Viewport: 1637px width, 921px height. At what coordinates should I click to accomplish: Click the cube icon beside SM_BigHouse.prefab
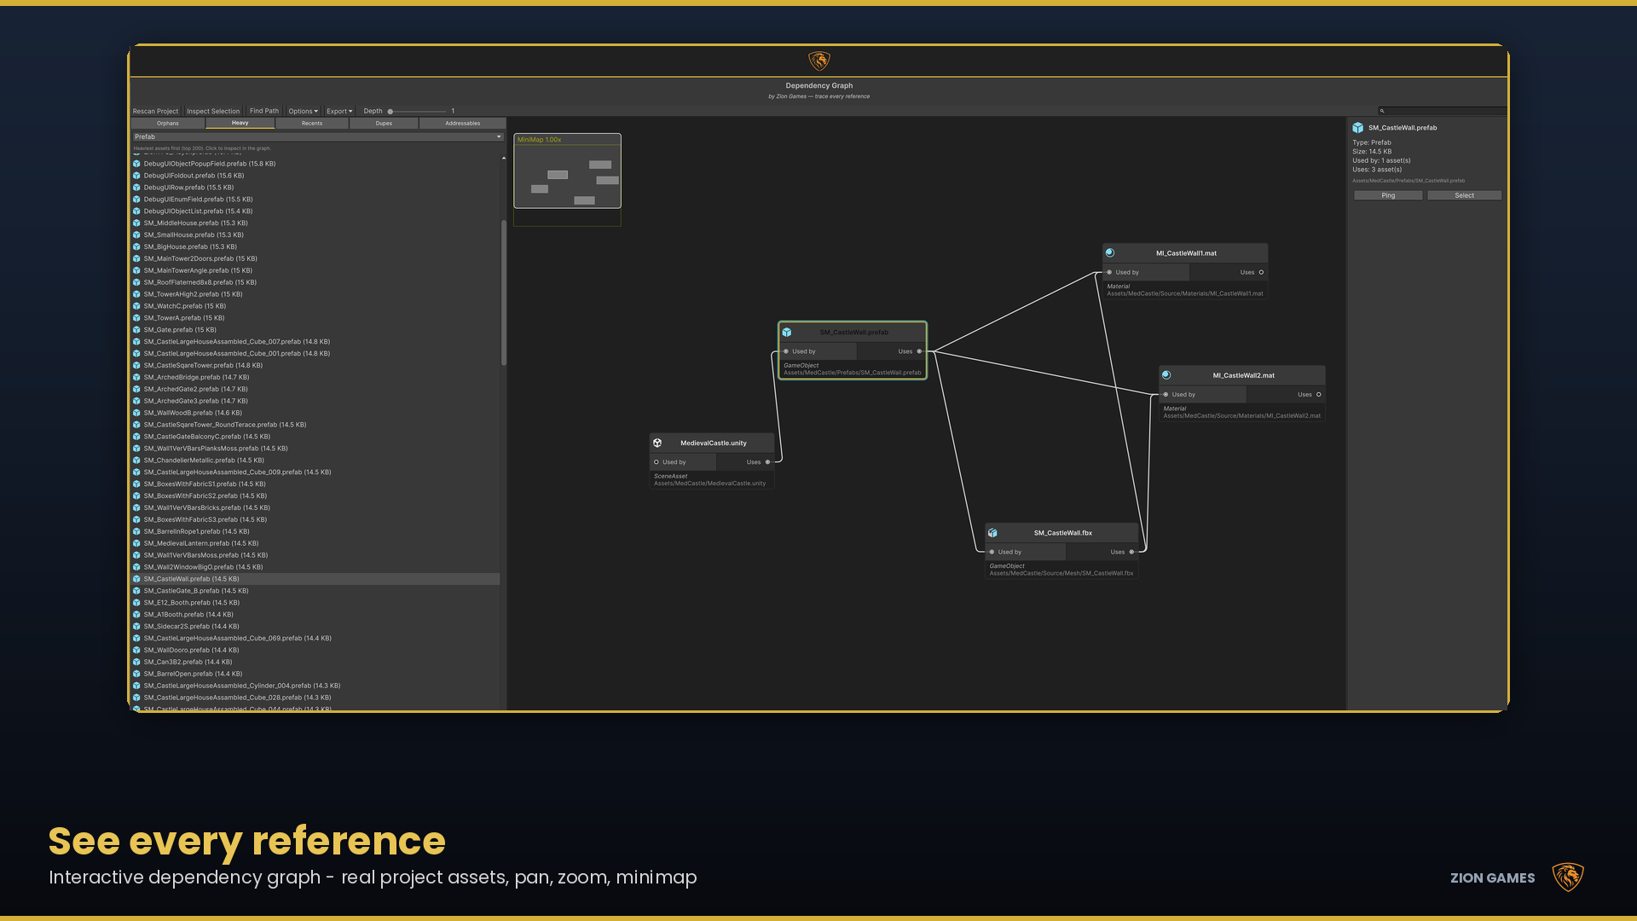pyautogui.click(x=136, y=247)
